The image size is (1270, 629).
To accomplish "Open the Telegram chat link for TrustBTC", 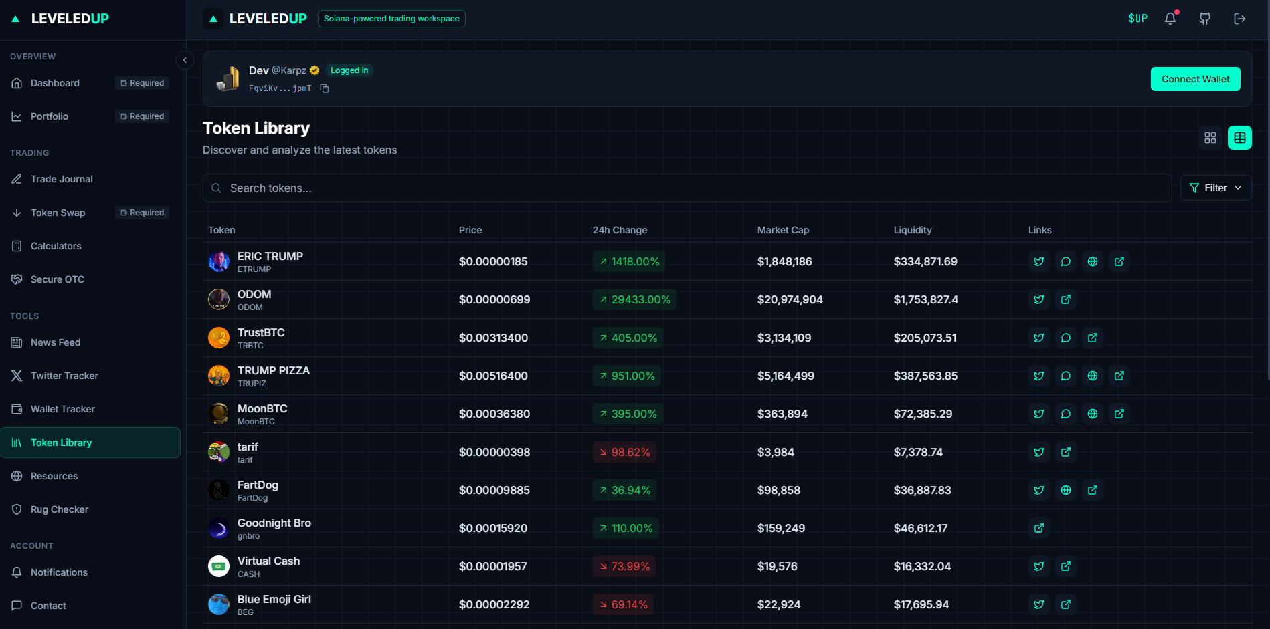I will pyautogui.click(x=1066, y=338).
